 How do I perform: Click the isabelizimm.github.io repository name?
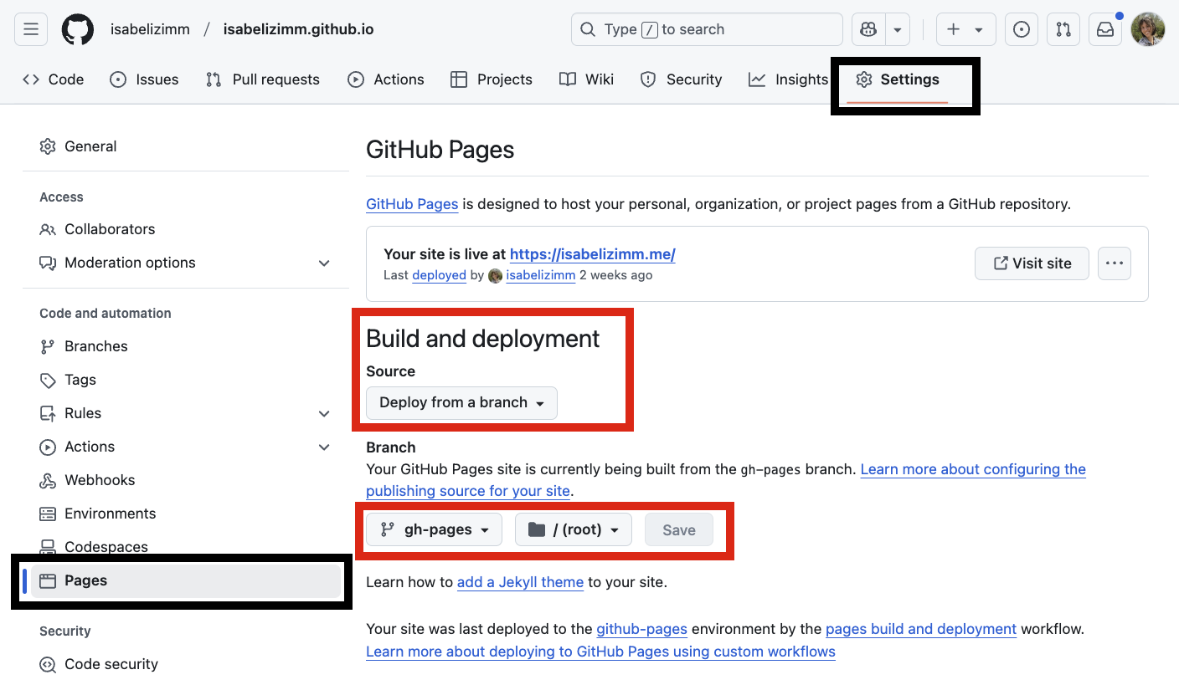click(x=298, y=29)
